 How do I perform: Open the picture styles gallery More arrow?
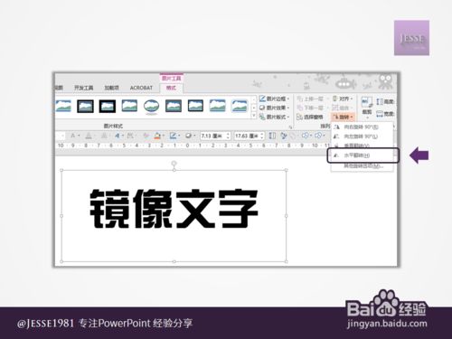pos(254,116)
